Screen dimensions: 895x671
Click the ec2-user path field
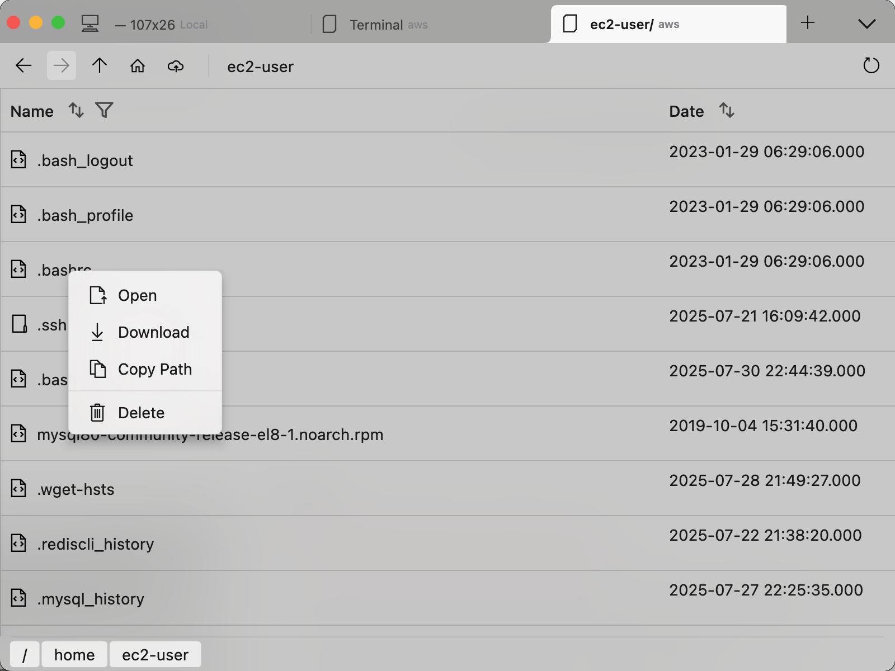pos(260,67)
